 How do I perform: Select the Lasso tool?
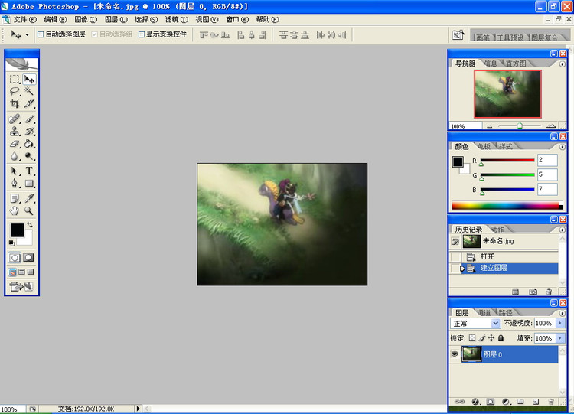tap(15, 91)
